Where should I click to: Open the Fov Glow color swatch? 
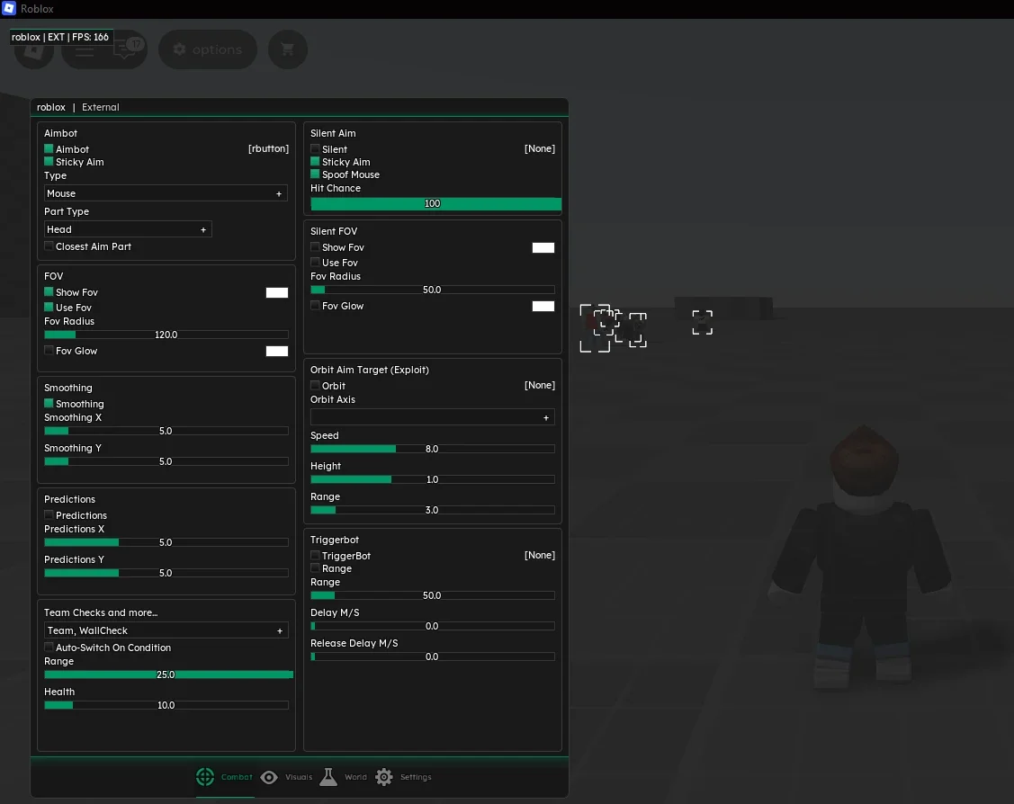pyautogui.click(x=277, y=351)
